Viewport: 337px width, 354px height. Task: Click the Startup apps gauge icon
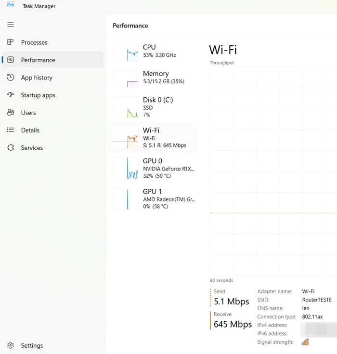coord(11,95)
